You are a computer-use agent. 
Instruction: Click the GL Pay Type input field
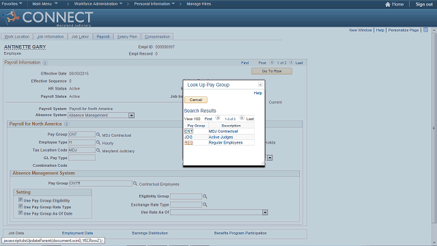coord(82,158)
